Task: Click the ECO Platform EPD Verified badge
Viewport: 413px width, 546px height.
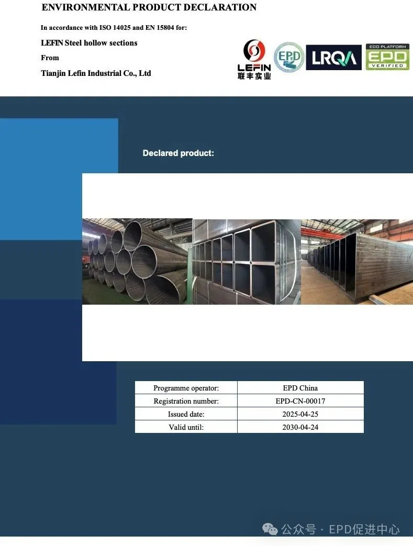Action: pyautogui.click(x=387, y=57)
